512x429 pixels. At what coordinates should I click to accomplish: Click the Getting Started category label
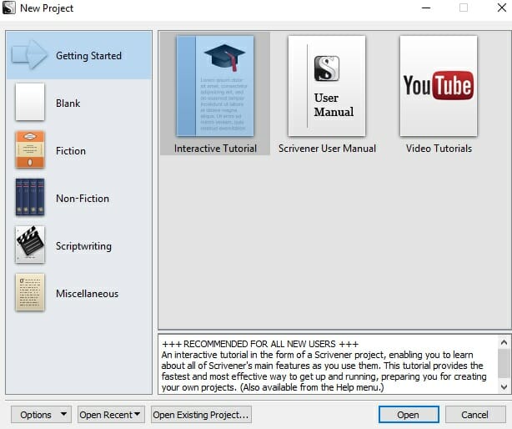(x=89, y=56)
